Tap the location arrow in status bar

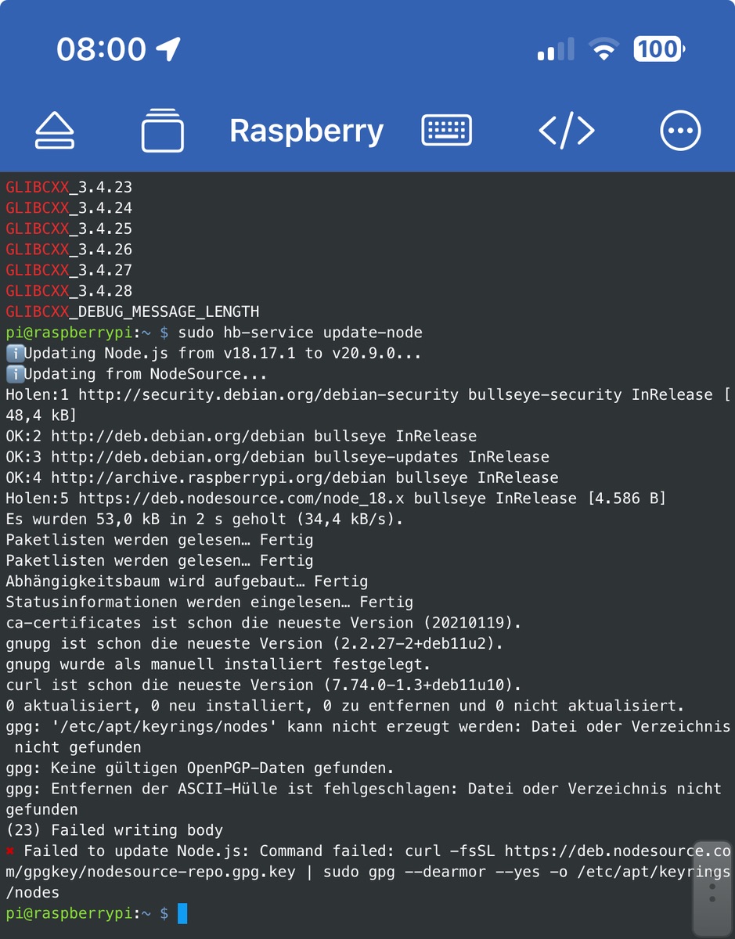[x=168, y=49]
